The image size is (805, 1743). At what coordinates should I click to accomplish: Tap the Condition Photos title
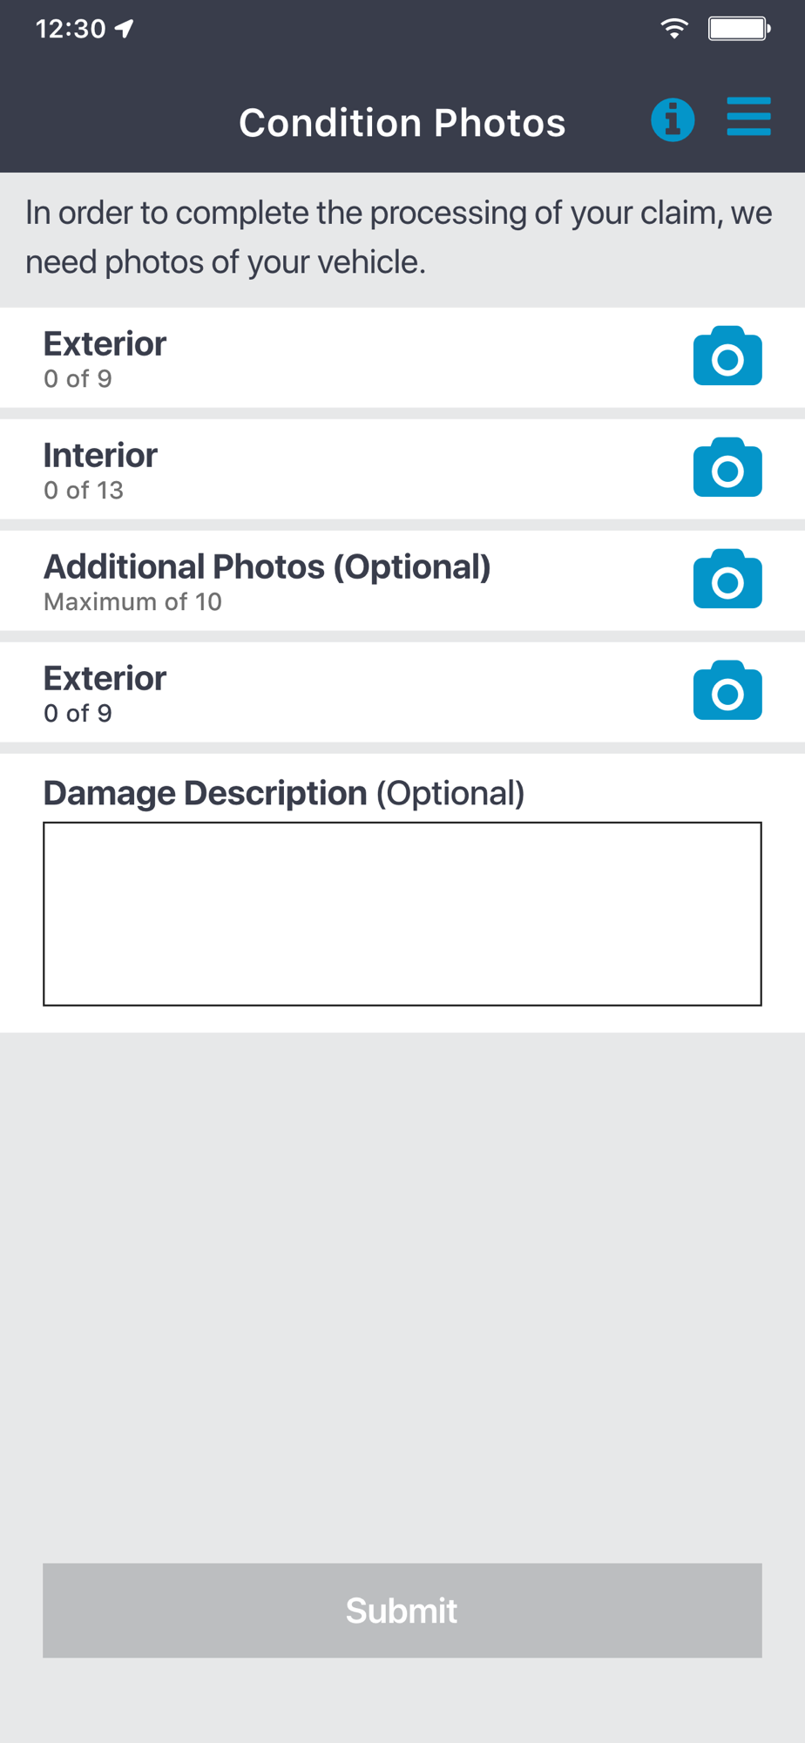point(402,123)
